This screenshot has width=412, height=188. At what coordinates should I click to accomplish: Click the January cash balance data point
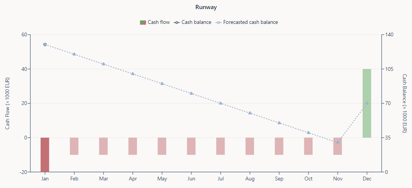point(45,44)
